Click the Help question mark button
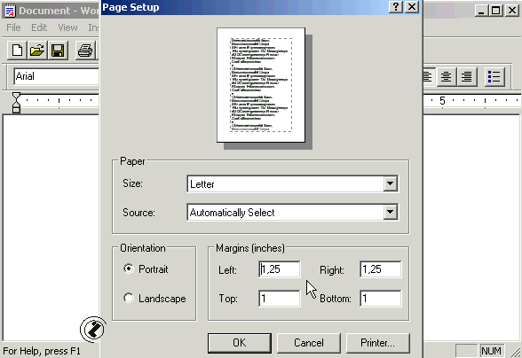Screen dimensions: 522x358 [x=396, y=7]
